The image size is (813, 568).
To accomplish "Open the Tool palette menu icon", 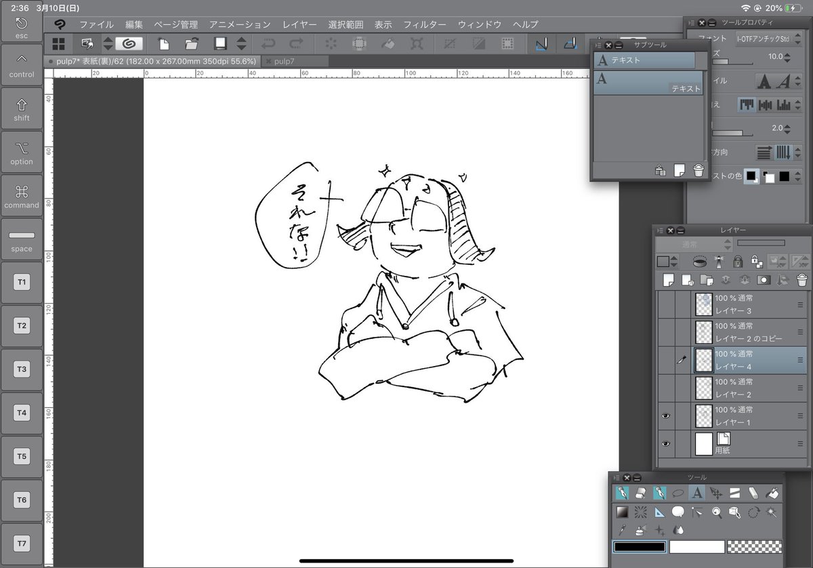I will tap(616, 478).
